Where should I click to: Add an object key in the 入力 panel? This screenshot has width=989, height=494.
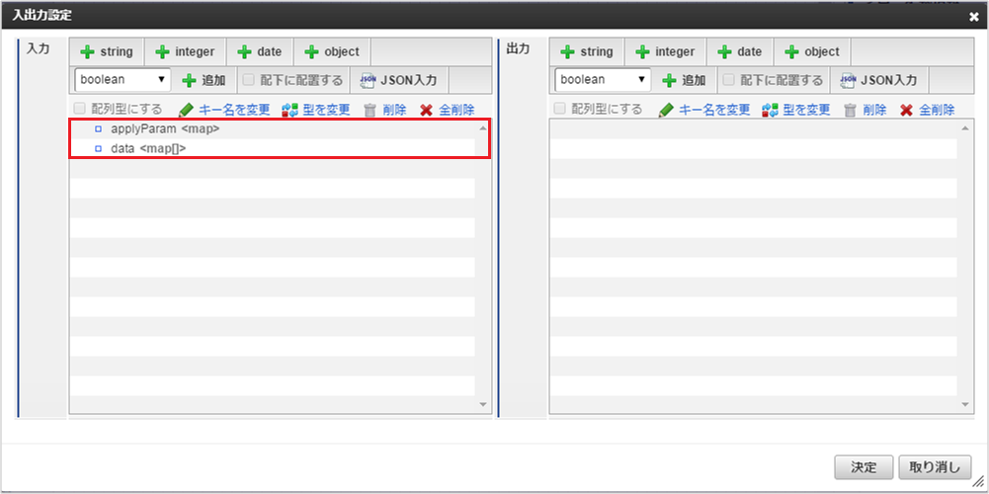pos(332,51)
